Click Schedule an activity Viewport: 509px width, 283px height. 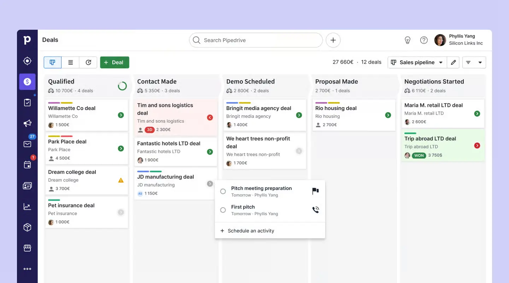[x=247, y=231]
